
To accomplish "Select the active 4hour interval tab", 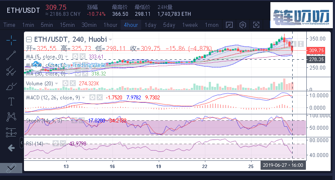I will (131, 25).
